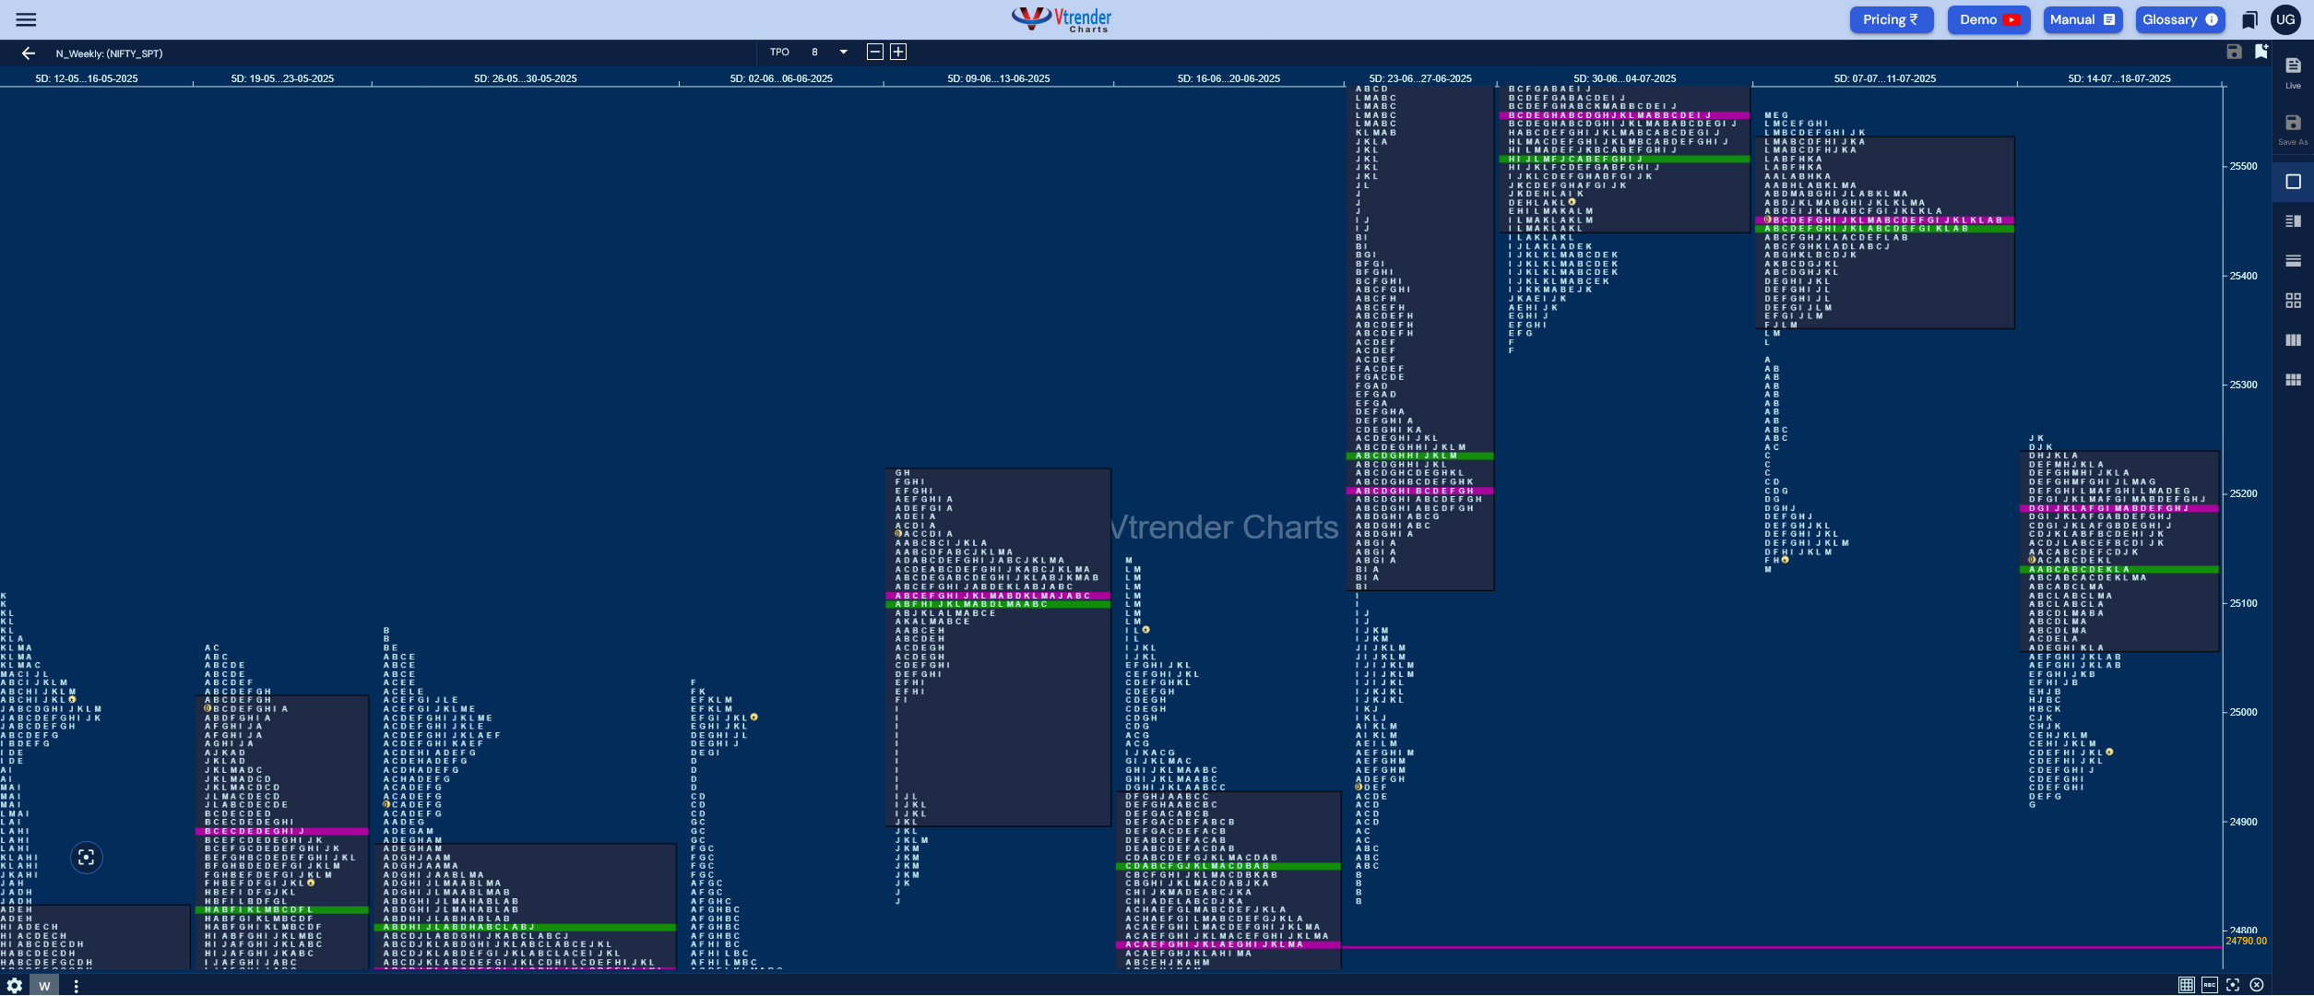Open the Manual document
The image size is (2314, 996).
coord(2083,19)
